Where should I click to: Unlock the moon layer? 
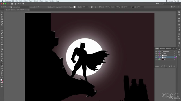(158, 55)
